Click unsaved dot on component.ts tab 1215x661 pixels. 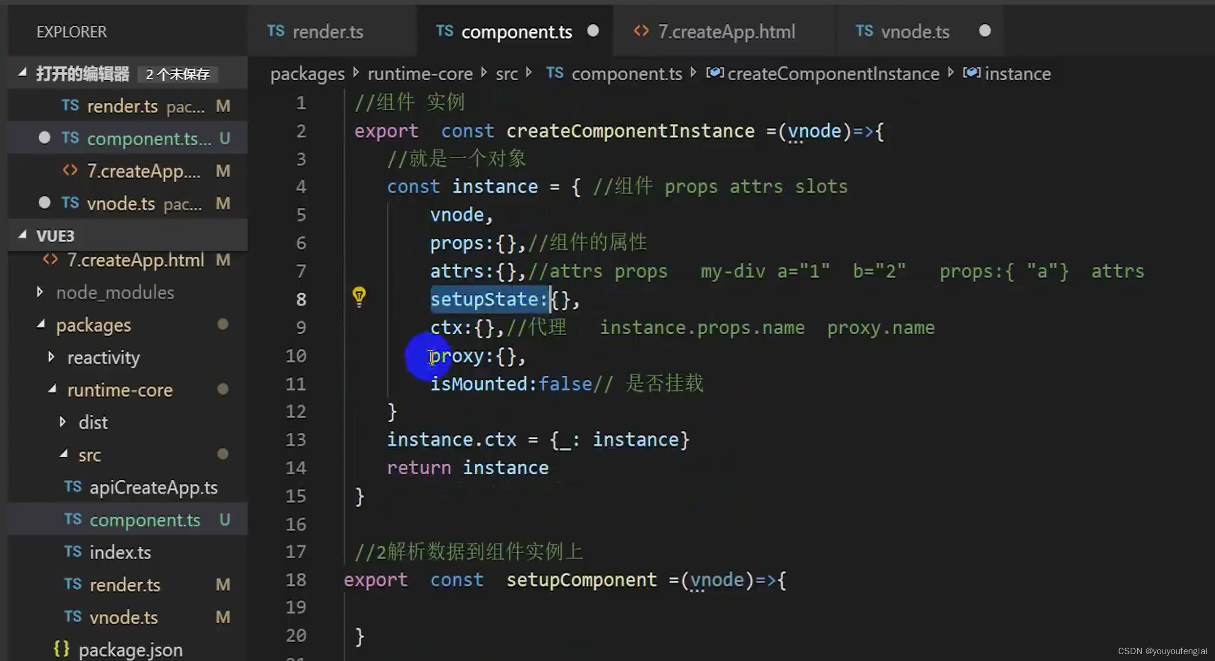(x=593, y=31)
